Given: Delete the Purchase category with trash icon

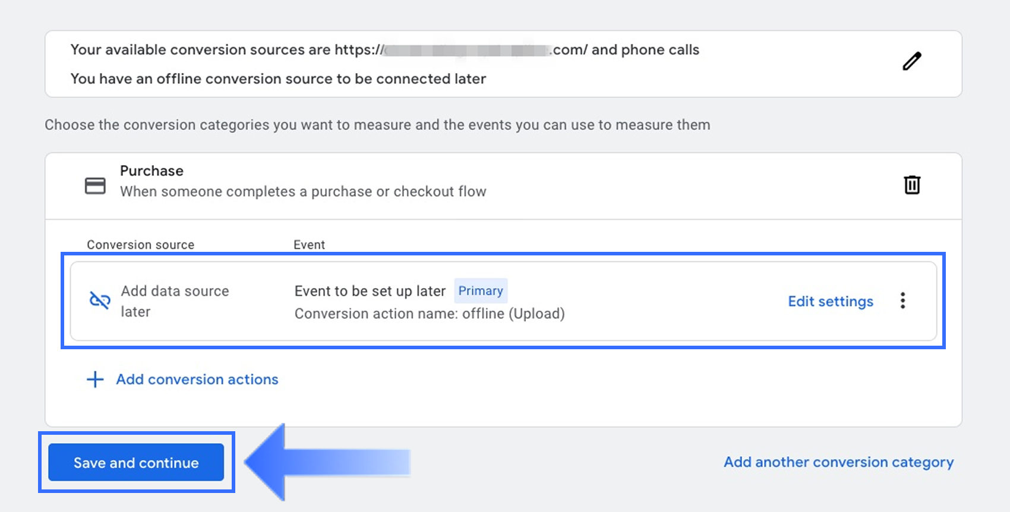Looking at the screenshot, I should [x=912, y=185].
